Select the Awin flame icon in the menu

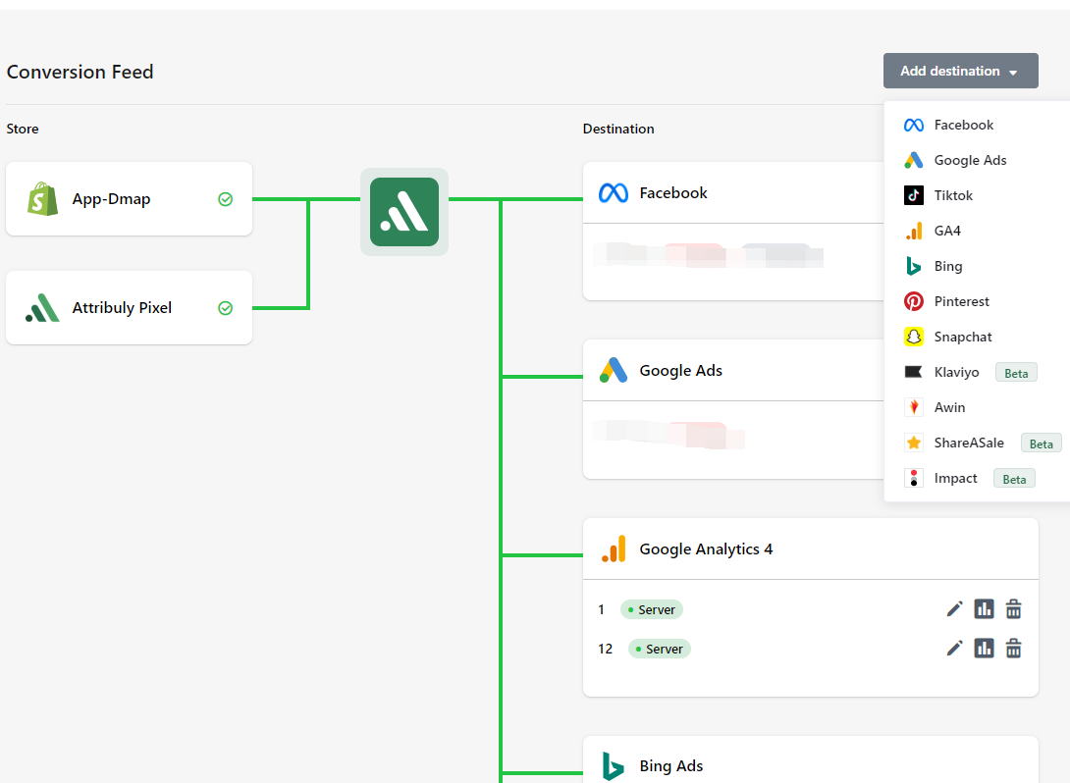914,407
